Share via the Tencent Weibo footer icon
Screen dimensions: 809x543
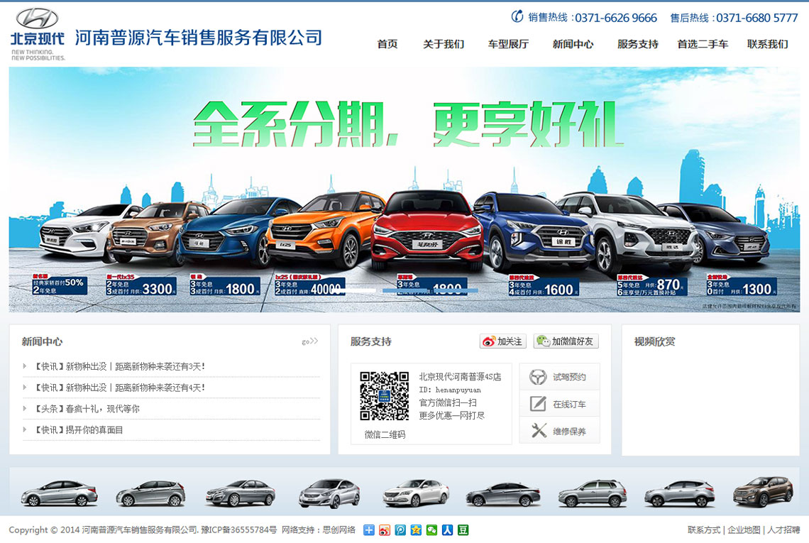coord(400,530)
